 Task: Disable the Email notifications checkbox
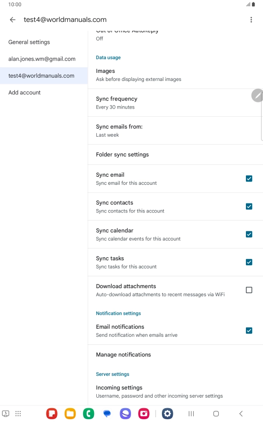pos(249,331)
